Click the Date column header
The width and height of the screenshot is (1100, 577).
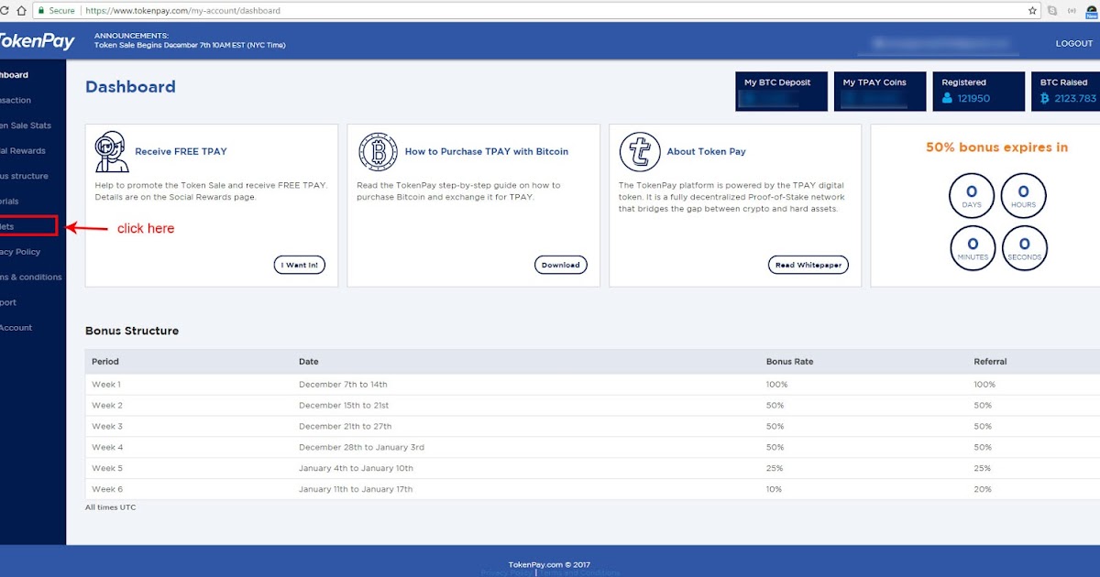309,362
